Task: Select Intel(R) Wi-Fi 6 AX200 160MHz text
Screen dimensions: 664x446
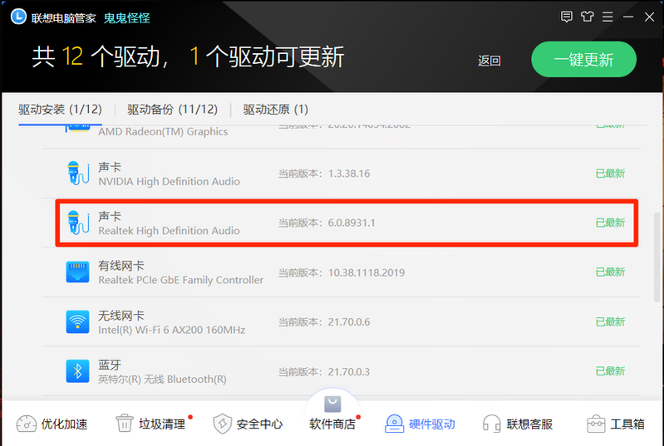Action: pyautogui.click(x=171, y=330)
